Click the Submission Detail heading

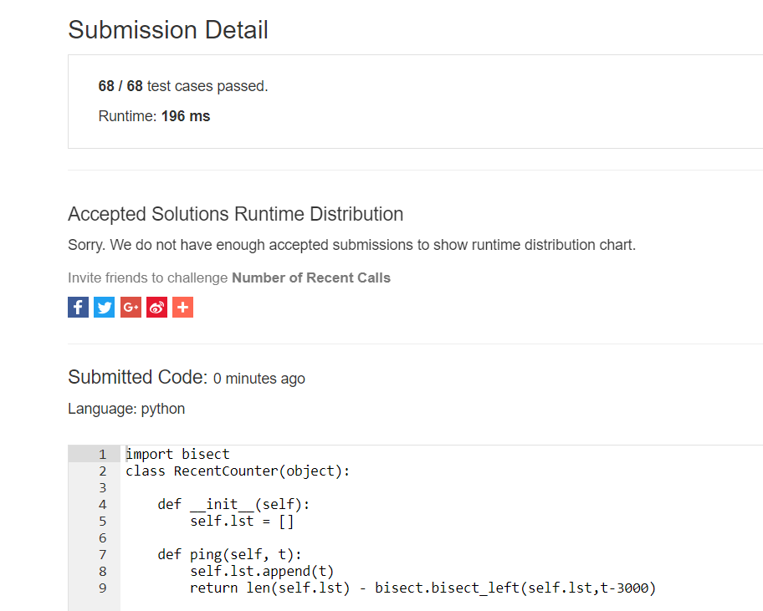tap(168, 30)
